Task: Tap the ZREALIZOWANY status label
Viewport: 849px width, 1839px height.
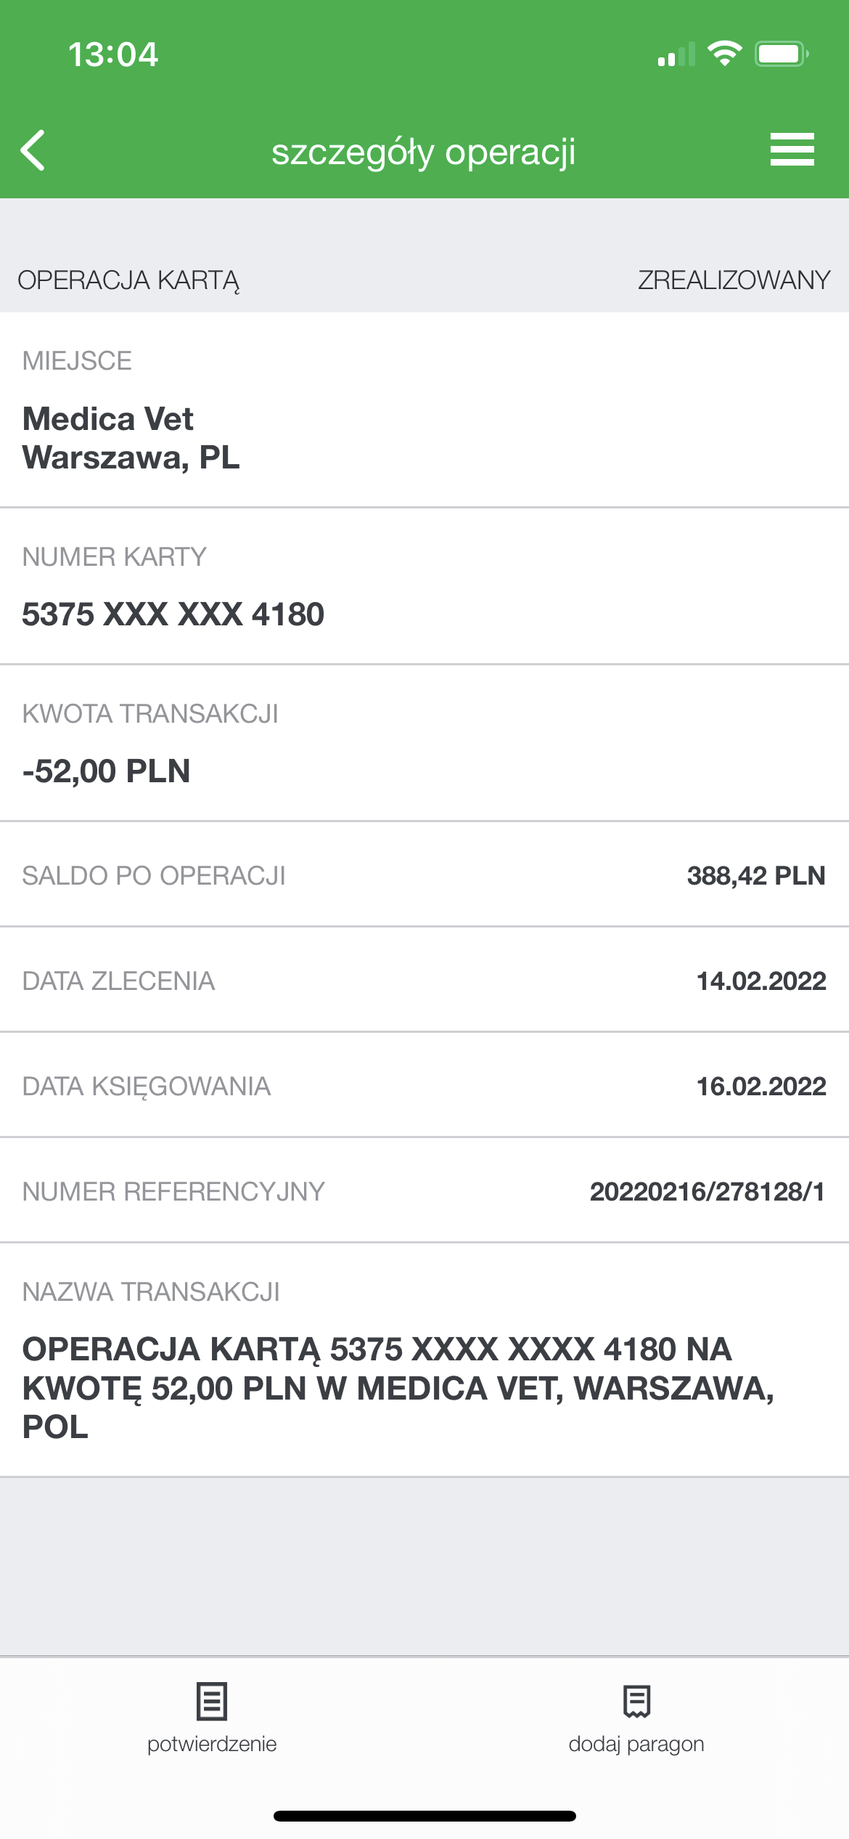Action: pos(734,280)
